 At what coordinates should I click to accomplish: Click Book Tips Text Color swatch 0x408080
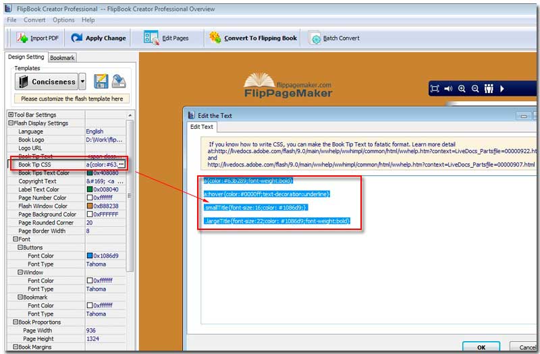click(x=90, y=173)
